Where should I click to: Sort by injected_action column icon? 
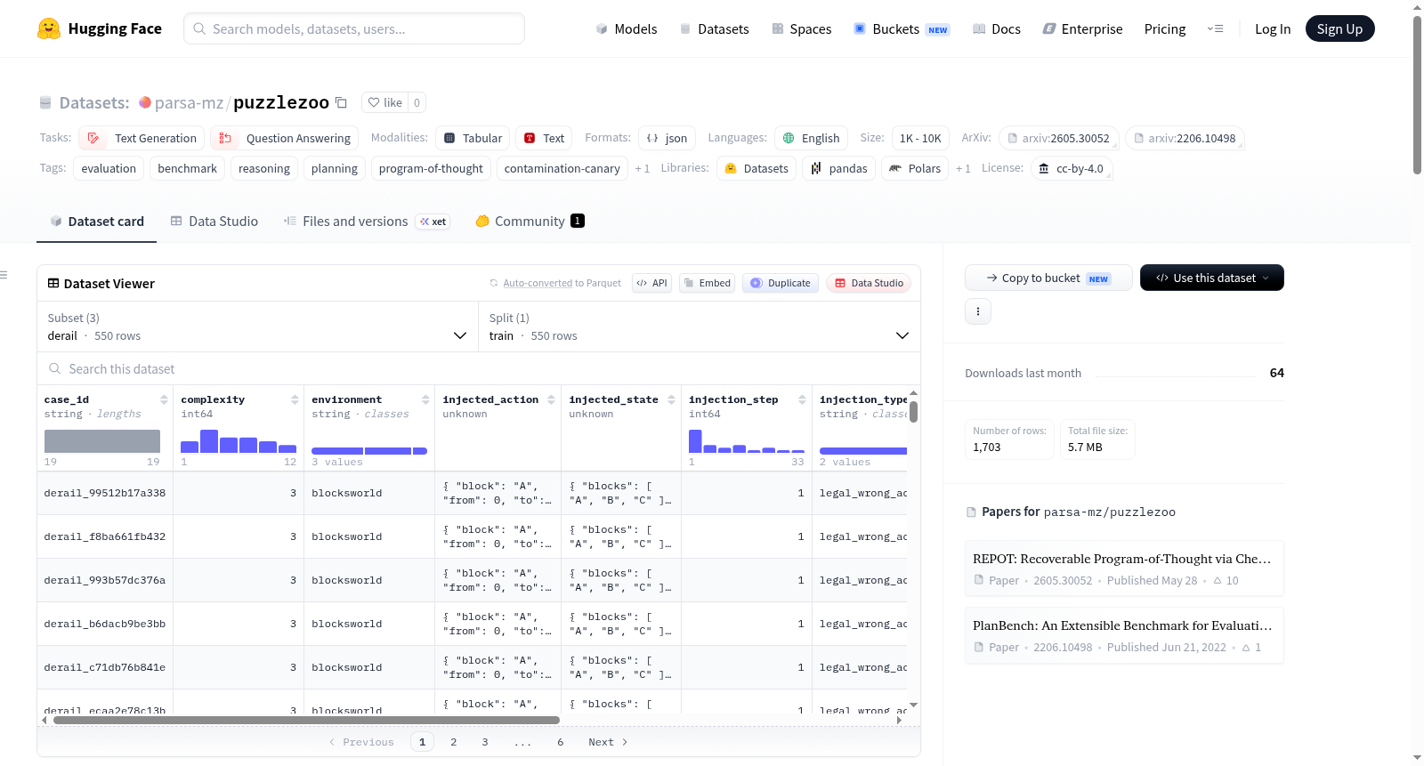(551, 399)
